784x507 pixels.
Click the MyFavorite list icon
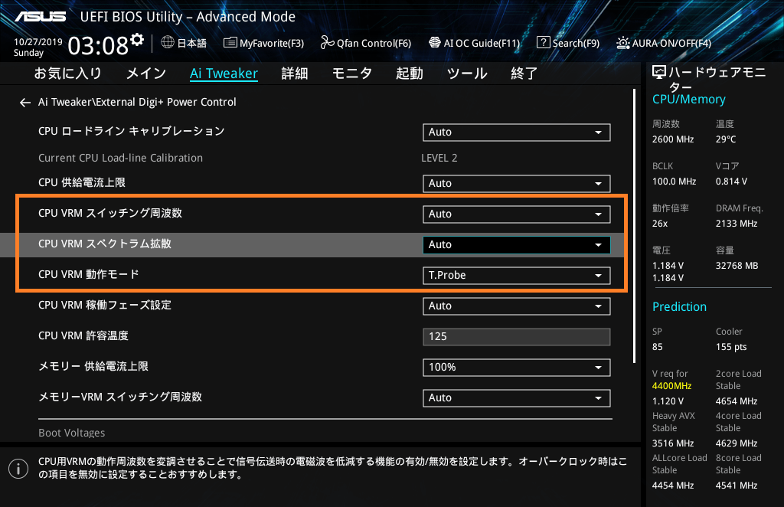[230, 42]
